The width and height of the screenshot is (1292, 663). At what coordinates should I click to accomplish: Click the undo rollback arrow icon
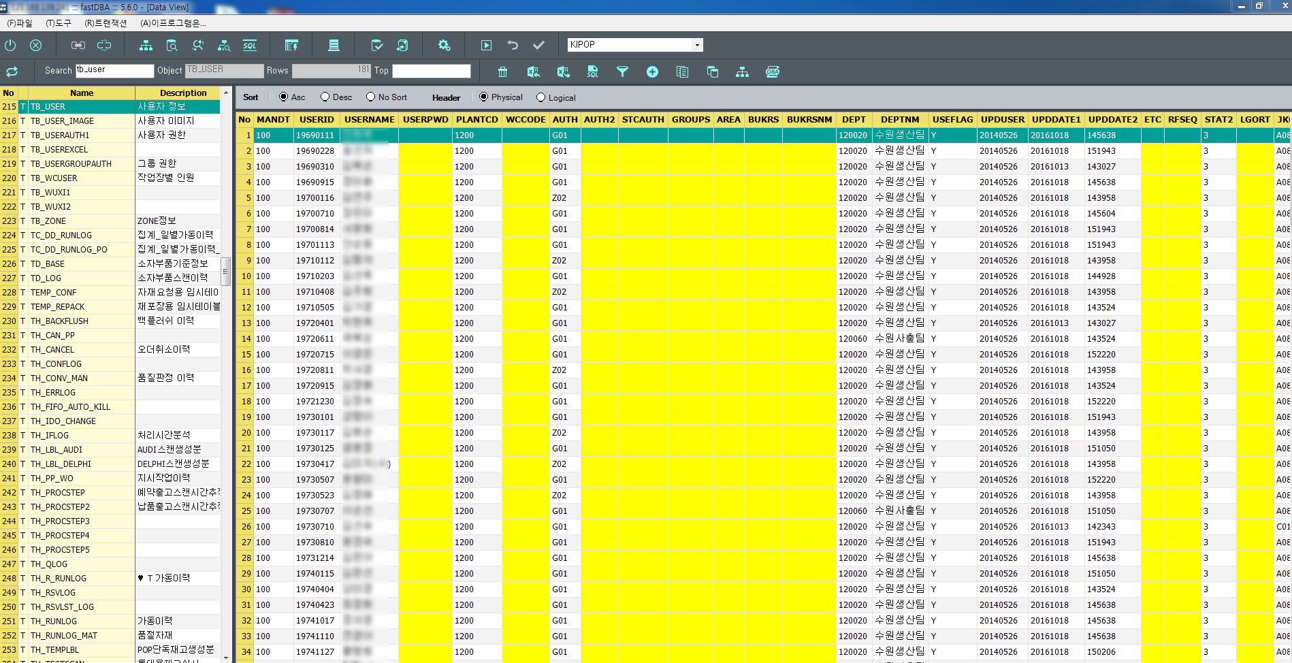[x=513, y=45]
